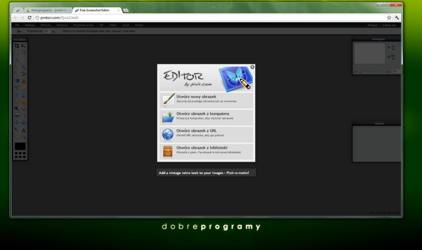Click the Pixlr-o-matic vintage retro banner
The width and height of the screenshot is (422, 250).
pyautogui.click(x=206, y=173)
